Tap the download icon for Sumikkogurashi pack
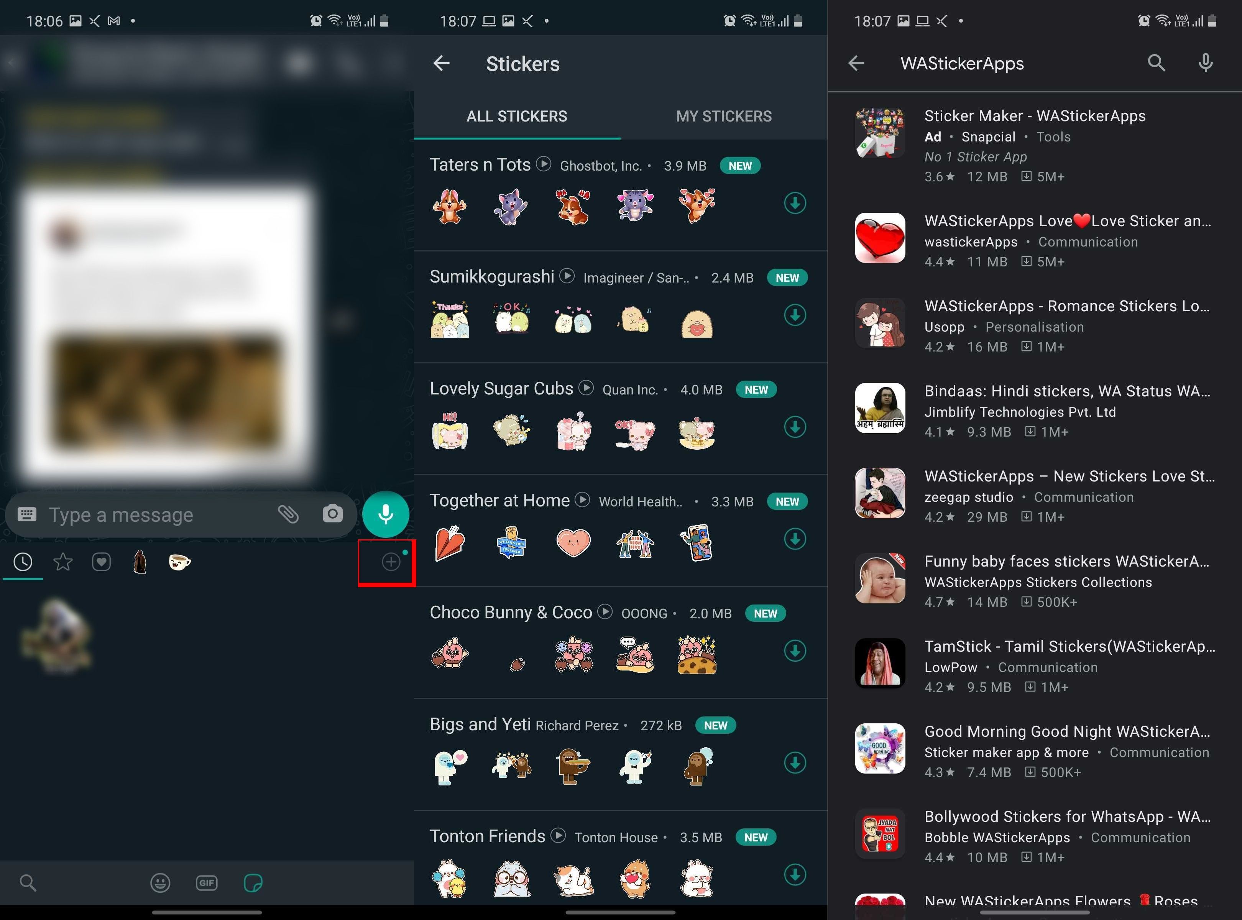The width and height of the screenshot is (1242, 920). pos(793,314)
